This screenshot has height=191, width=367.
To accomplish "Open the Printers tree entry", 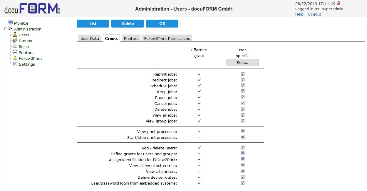I will (26, 52).
